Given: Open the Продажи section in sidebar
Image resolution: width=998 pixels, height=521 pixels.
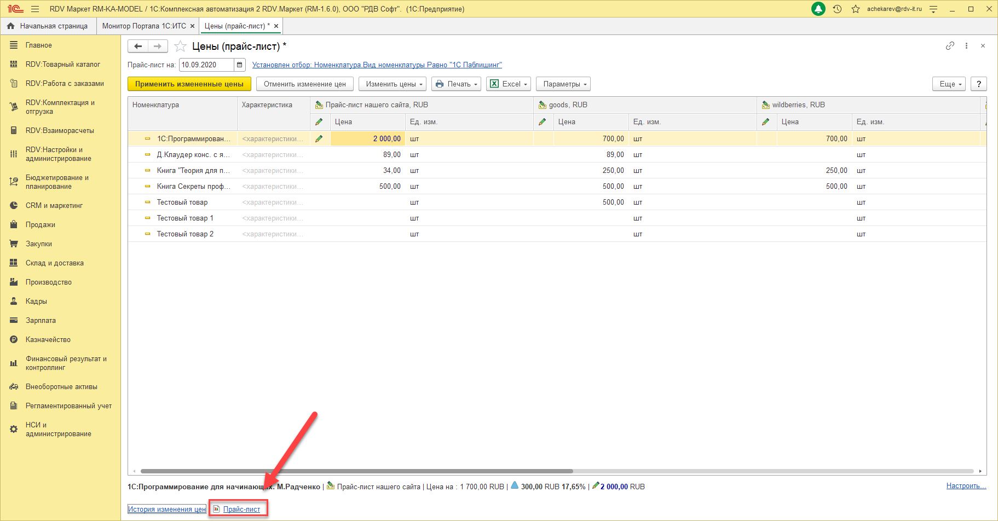Looking at the screenshot, I should 41,225.
